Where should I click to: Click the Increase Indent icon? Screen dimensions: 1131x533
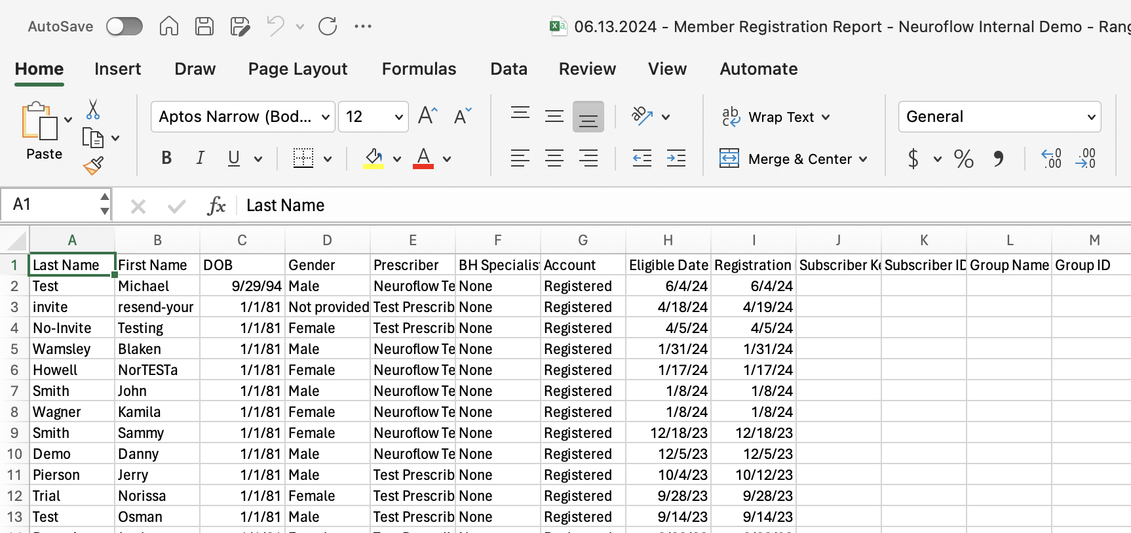coord(676,158)
